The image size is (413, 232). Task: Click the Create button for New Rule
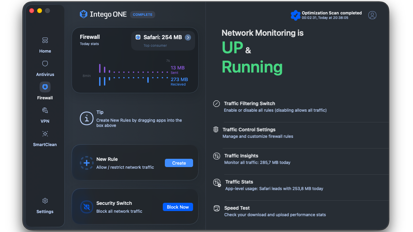(x=179, y=163)
